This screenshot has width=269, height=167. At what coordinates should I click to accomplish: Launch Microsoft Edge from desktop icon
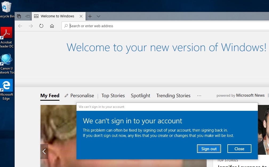6,89
